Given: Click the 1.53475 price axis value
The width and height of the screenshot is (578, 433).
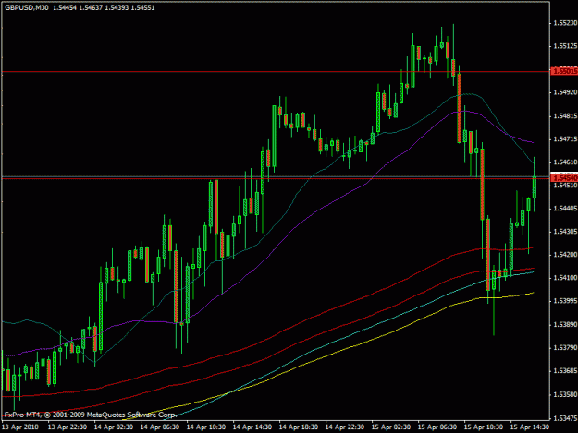Looking at the screenshot, I should point(565,418).
